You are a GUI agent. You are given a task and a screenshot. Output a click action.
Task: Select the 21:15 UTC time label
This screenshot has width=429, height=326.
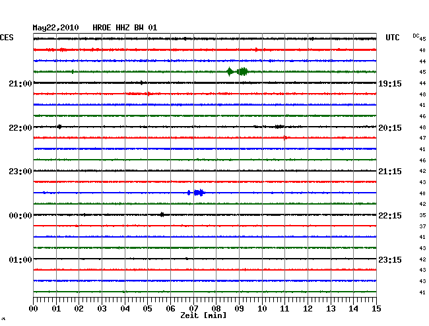click(390, 172)
